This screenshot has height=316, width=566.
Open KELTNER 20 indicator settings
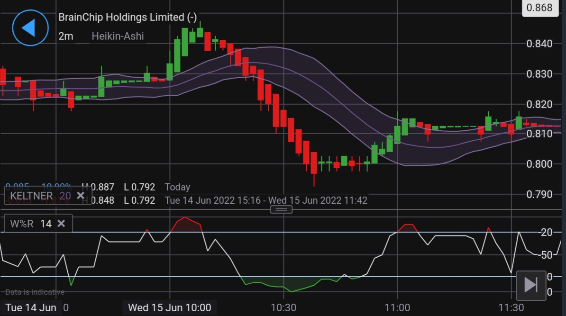[x=40, y=196]
